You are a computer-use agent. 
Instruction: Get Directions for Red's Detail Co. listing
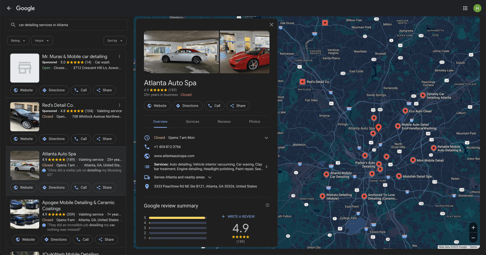[x=54, y=139]
